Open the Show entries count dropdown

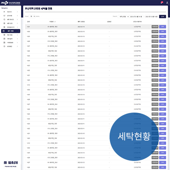pyautogui.click(x=32, y=16)
